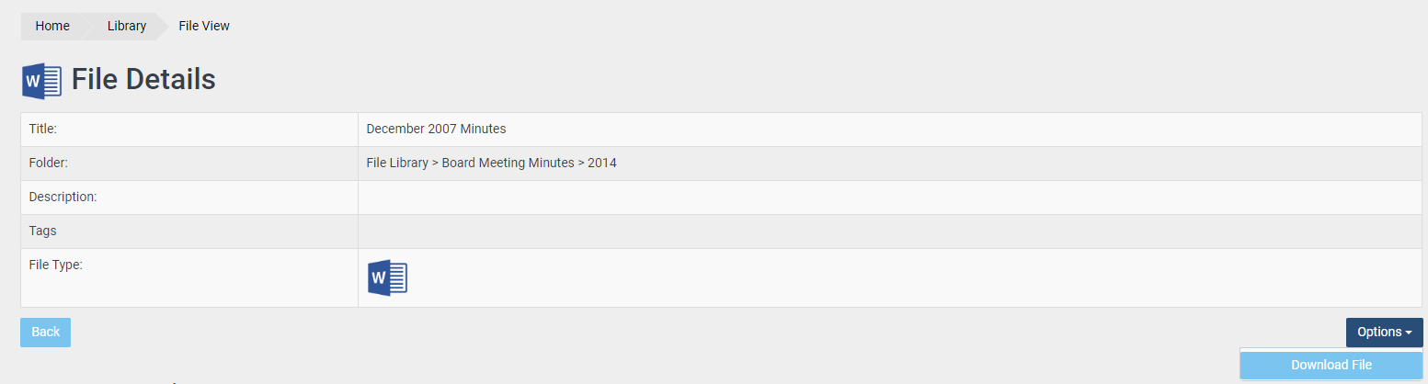The height and width of the screenshot is (384, 1428).
Task: Click the December 2007 Minutes title text
Action: [436, 129]
